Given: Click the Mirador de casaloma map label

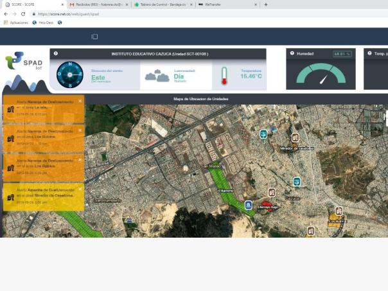Looking at the screenshot, I should (297, 148).
